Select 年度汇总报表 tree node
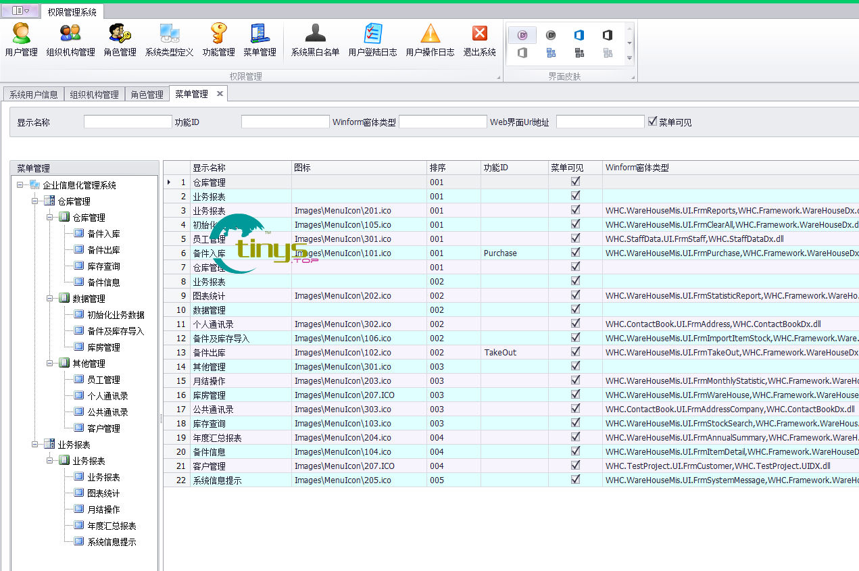This screenshot has height=571, width=859. [112, 526]
